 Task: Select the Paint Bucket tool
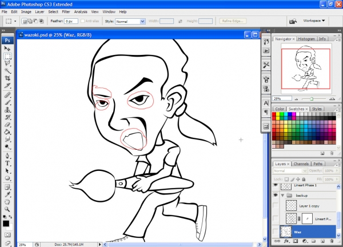[x=7, y=132]
